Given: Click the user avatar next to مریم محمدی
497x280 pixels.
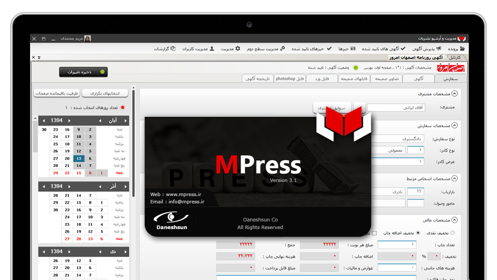Looking at the screenshot, I should point(88,38).
